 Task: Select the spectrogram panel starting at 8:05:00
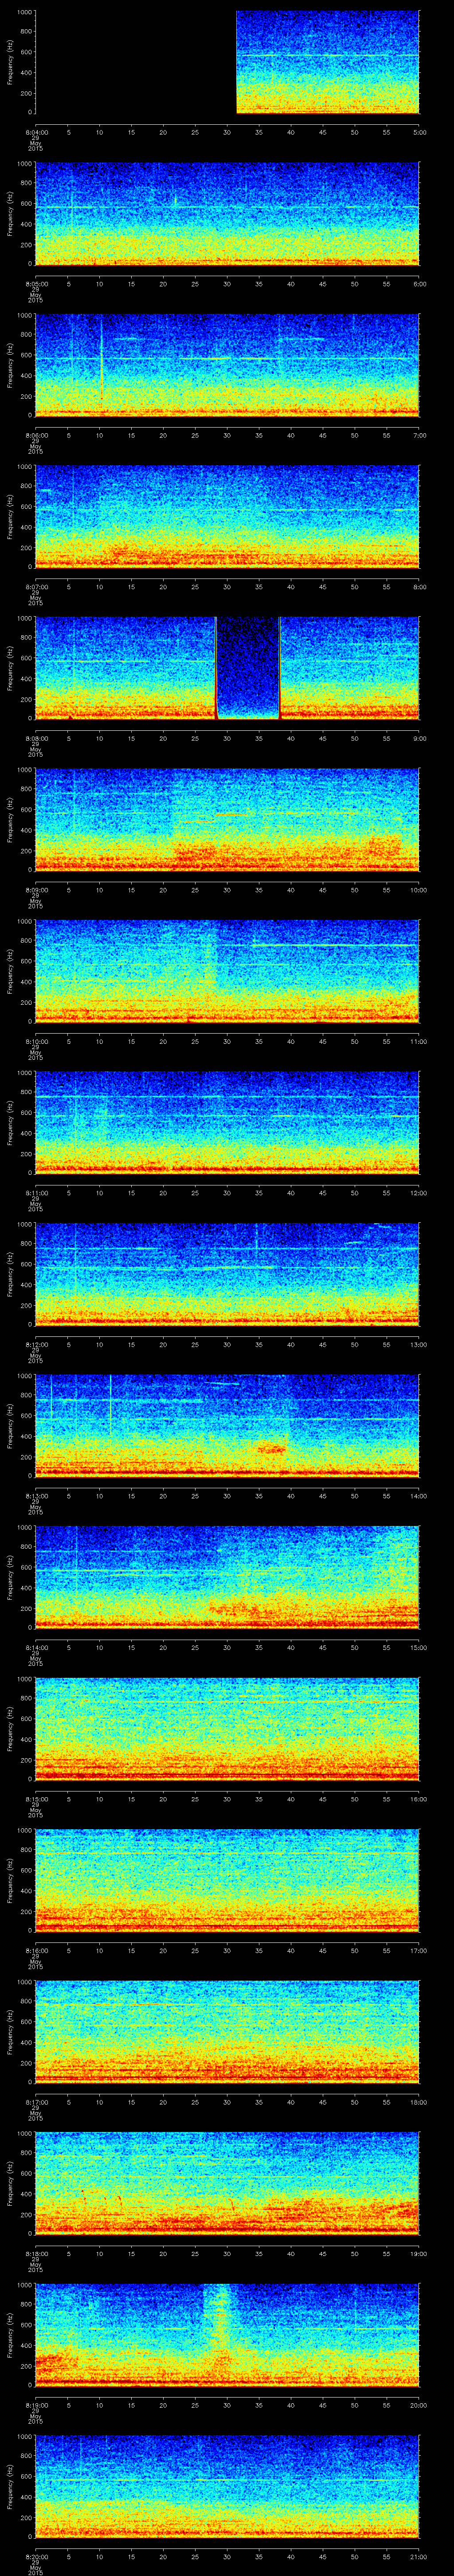(227, 214)
